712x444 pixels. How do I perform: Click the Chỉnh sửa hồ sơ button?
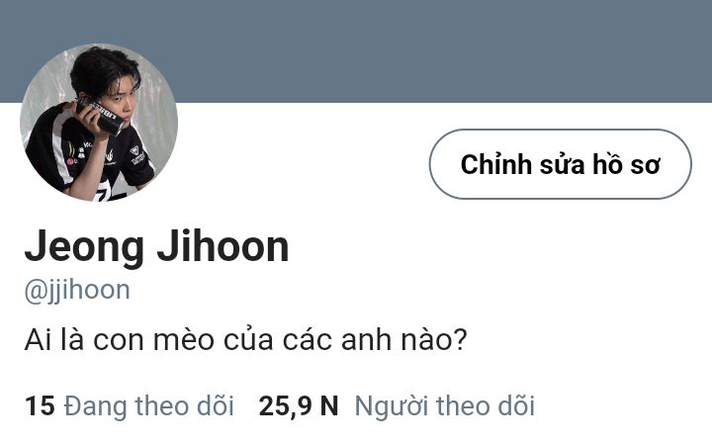pos(561,164)
